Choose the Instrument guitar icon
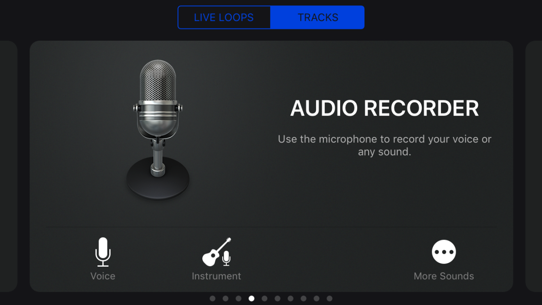542x305 pixels. tap(216, 252)
